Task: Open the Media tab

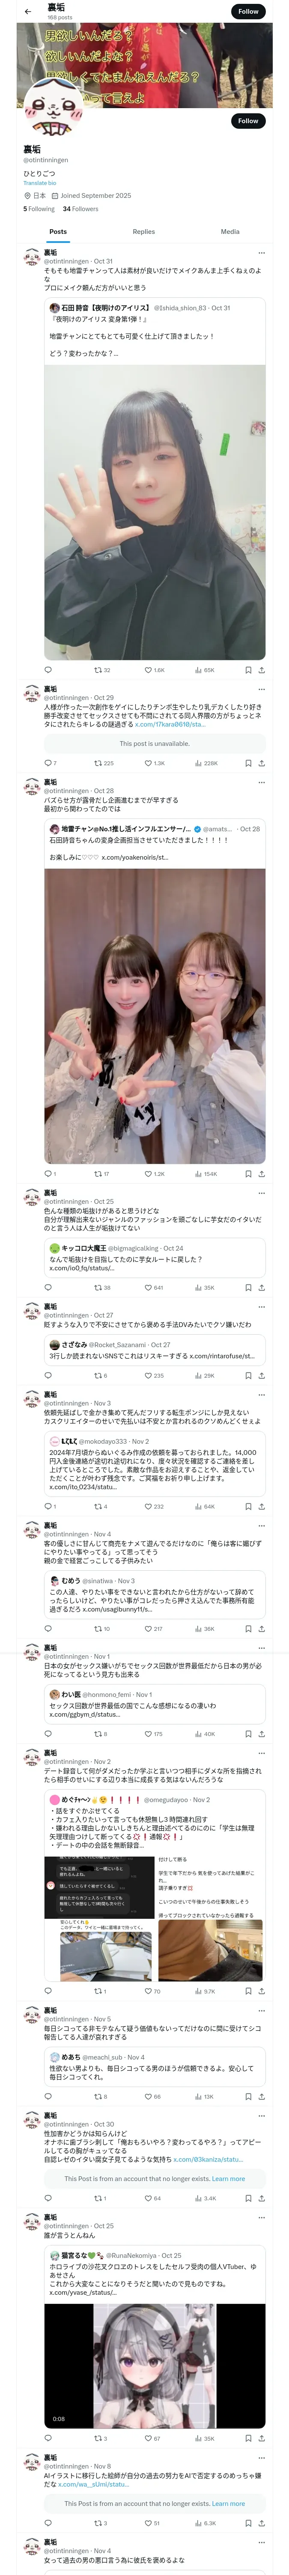Action: [x=230, y=231]
